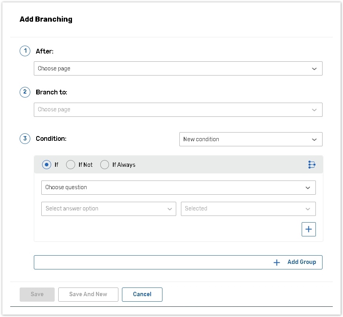343x317 pixels.
Task: Click the plus icon to add condition row
Action: [308, 229]
